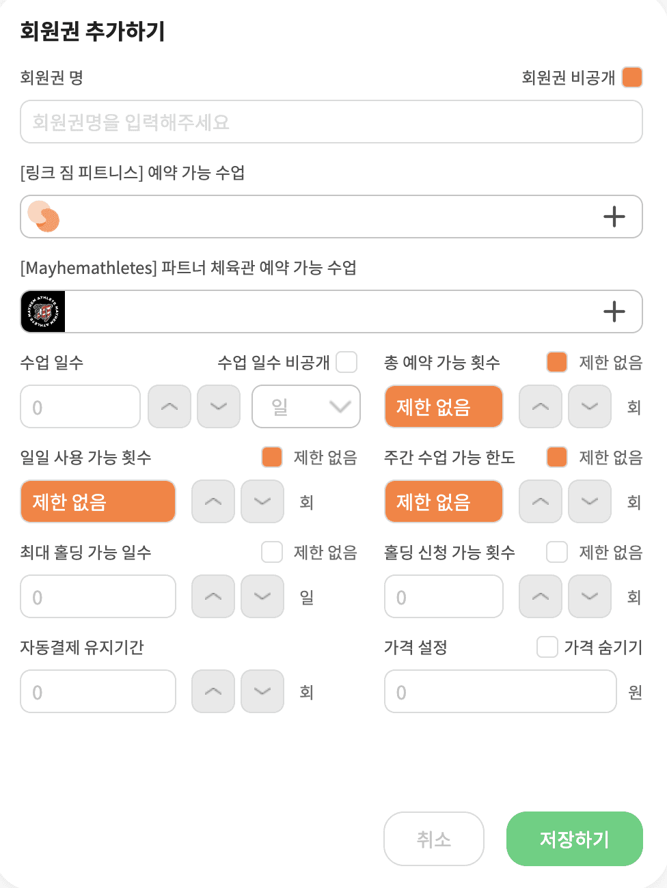Image resolution: width=667 pixels, height=888 pixels.
Task: Decrease 일일 사용 가능 횟수 with the down arrow
Action: 262,501
